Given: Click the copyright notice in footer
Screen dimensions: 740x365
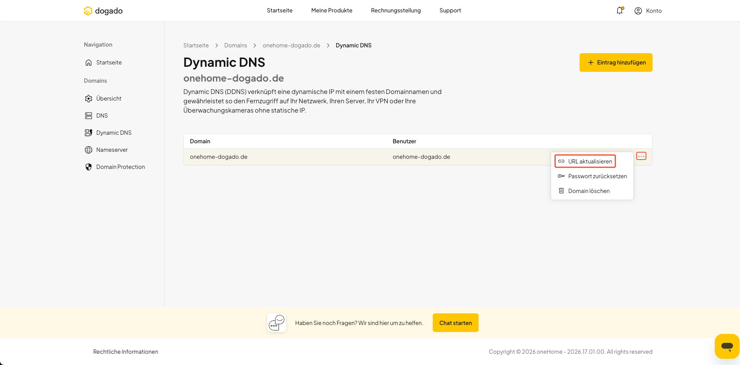Looking at the screenshot, I should click(x=571, y=352).
